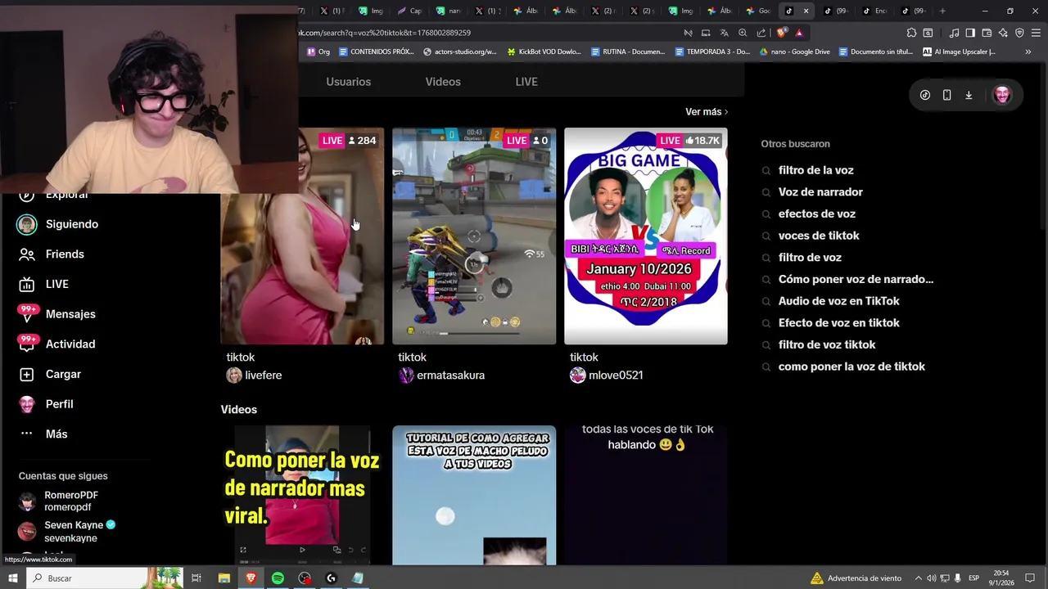Image resolution: width=1048 pixels, height=589 pixels.
Task: Search suggestion 'filtro de la voz'
Action: (x=815, y=170)
